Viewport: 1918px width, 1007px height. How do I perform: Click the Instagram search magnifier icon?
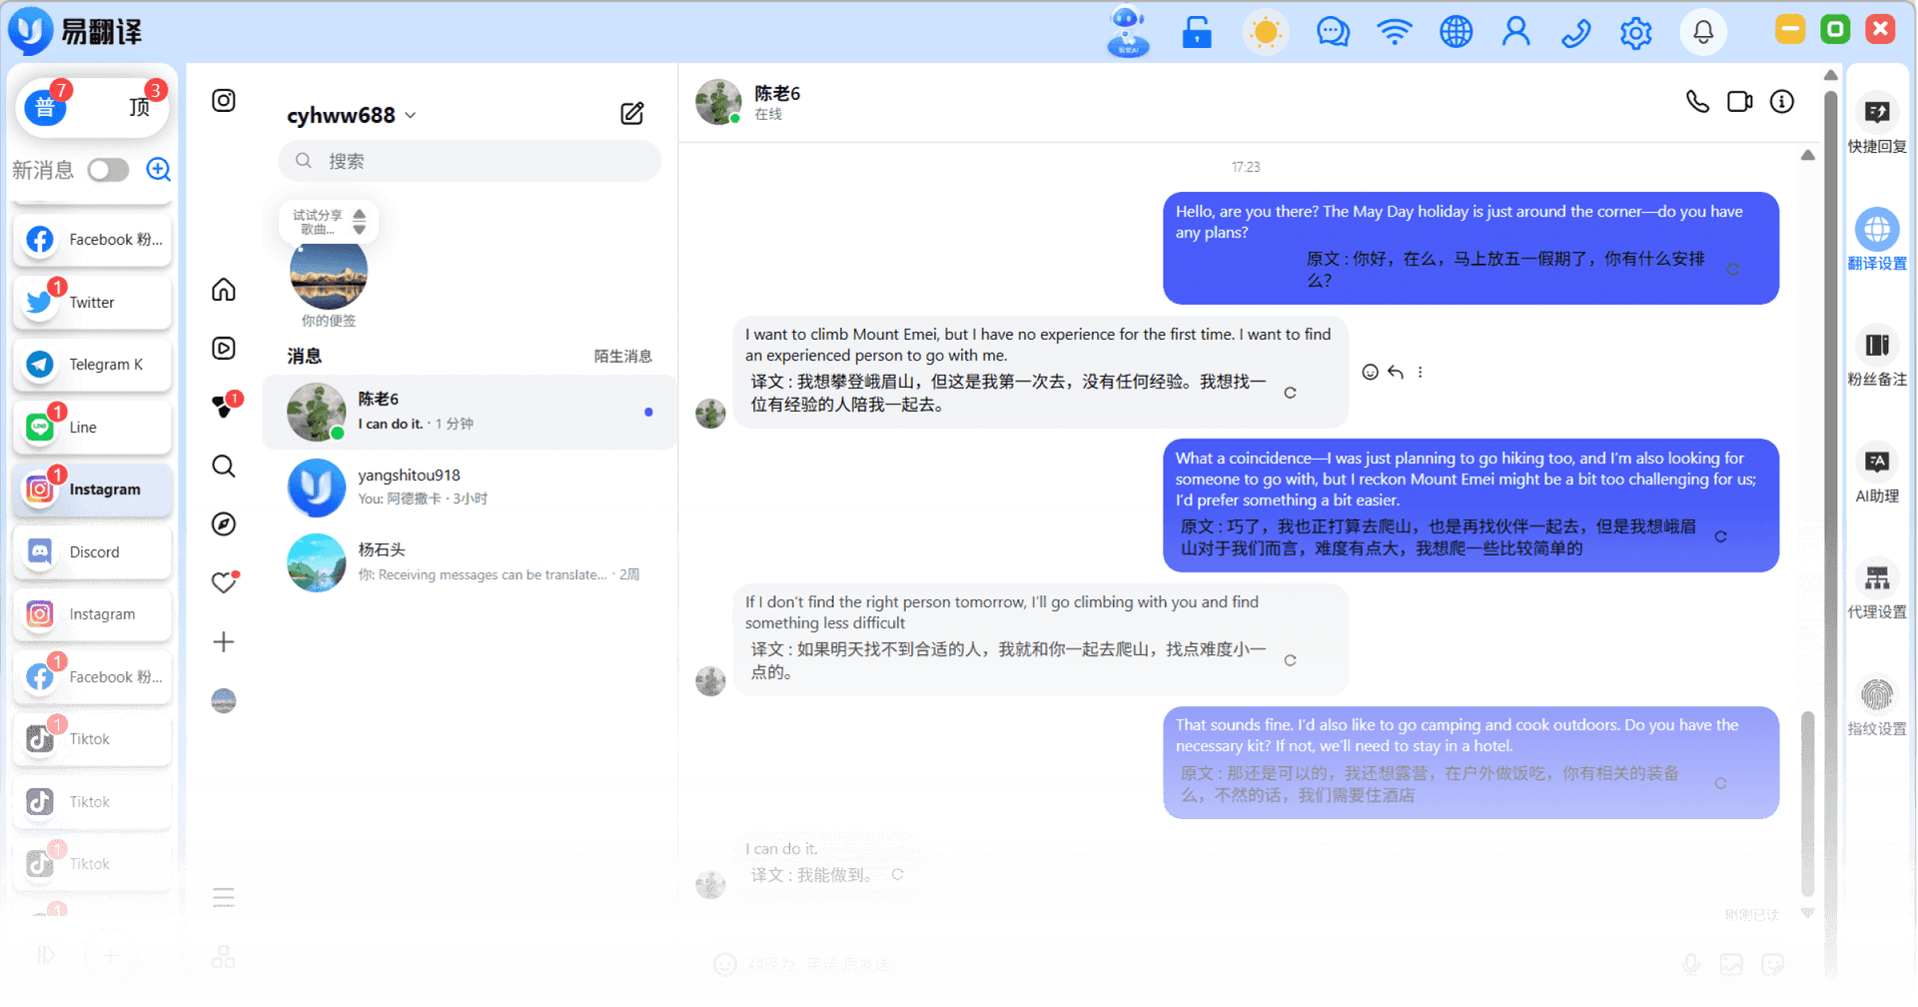224,466
